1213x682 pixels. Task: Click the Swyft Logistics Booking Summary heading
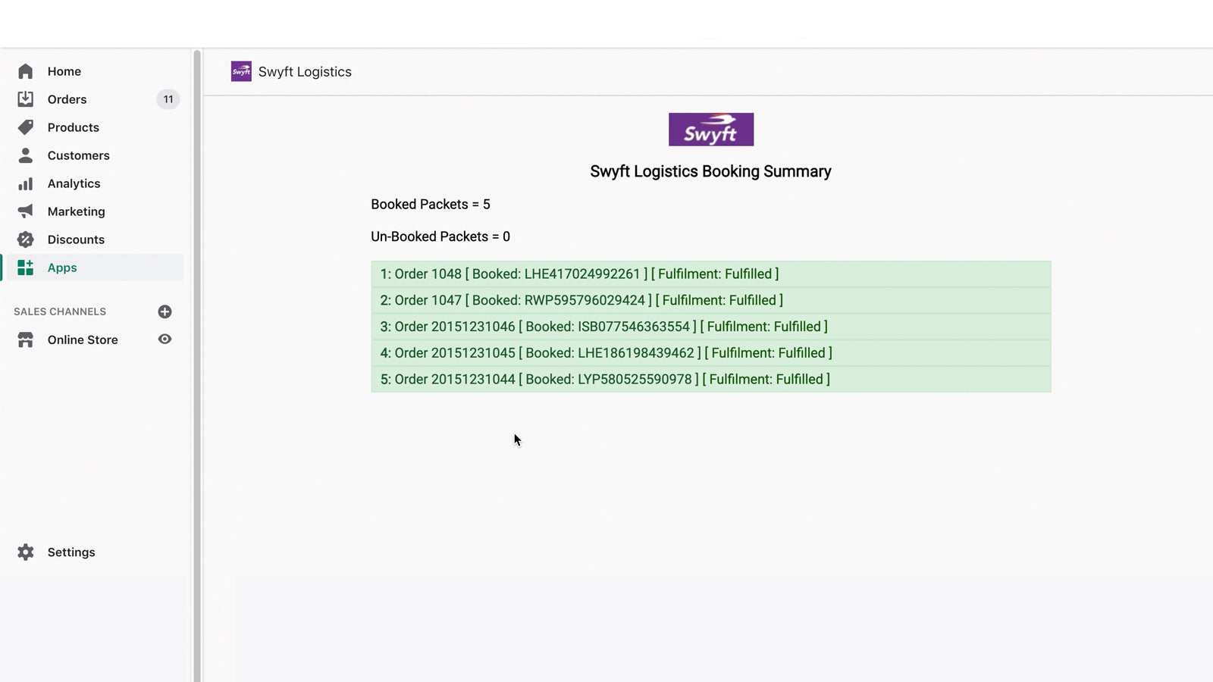point(711,171)
